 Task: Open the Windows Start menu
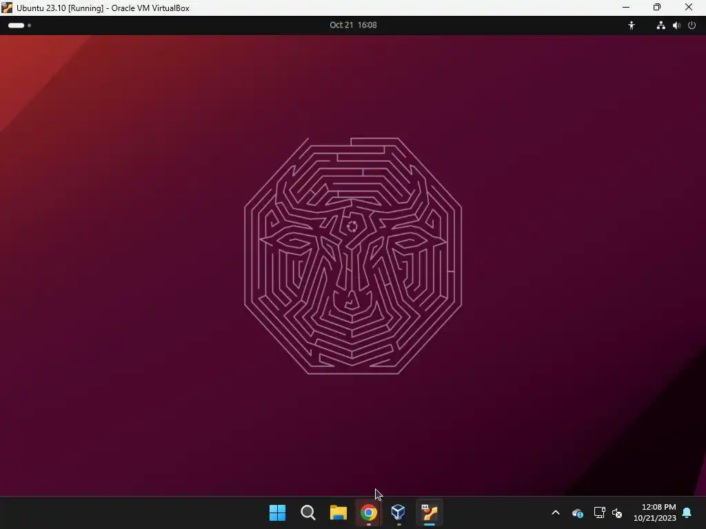pos(277,512)
